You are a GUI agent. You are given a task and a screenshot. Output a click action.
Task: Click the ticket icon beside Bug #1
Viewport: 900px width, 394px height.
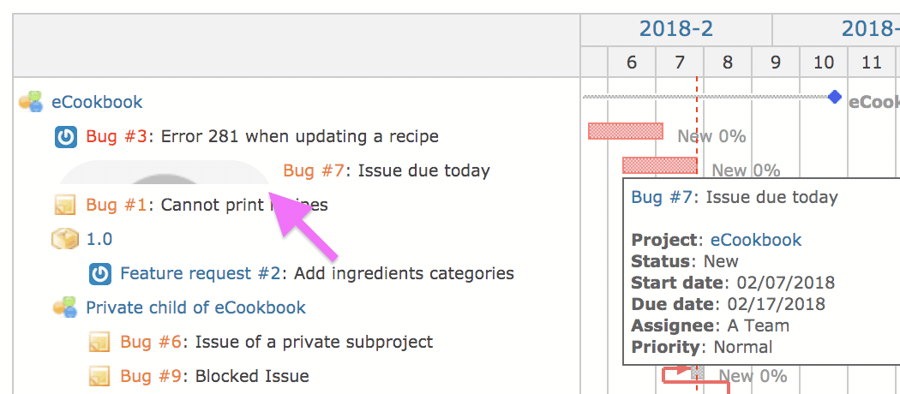[x=65, y=205]
